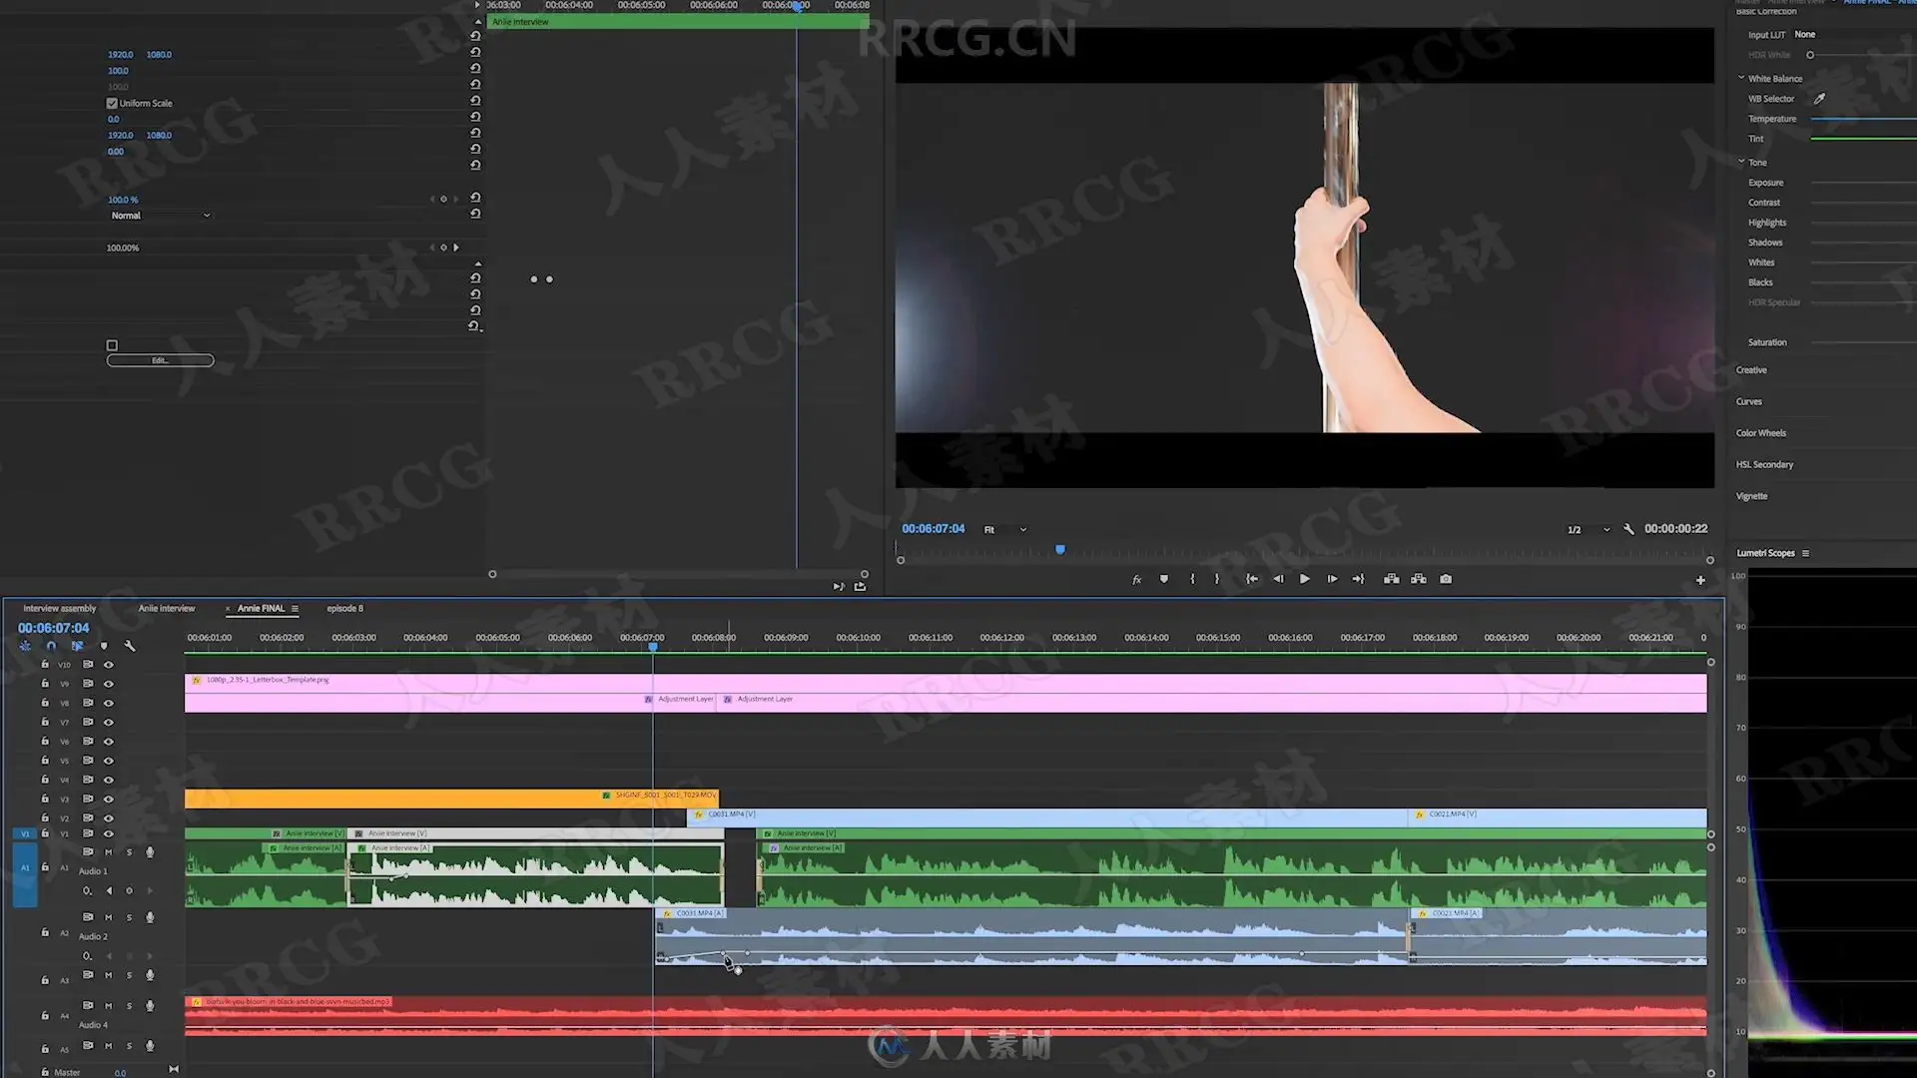Click the Lift button in program monitor
Screen dimensions: 1917x1078
click(x=1391, y=579)
